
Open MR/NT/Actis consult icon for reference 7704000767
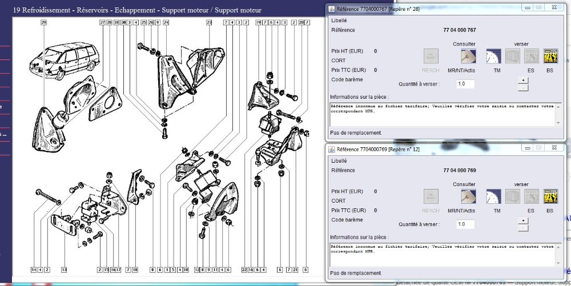pos(469,55)
